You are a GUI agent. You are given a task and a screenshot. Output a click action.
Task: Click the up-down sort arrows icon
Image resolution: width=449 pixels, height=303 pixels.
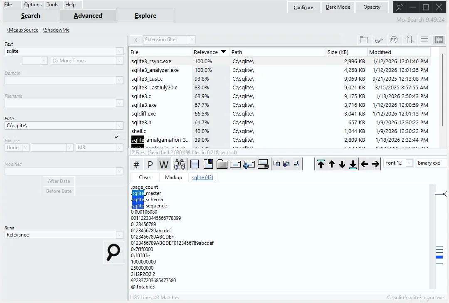click(x=410, y=40)
